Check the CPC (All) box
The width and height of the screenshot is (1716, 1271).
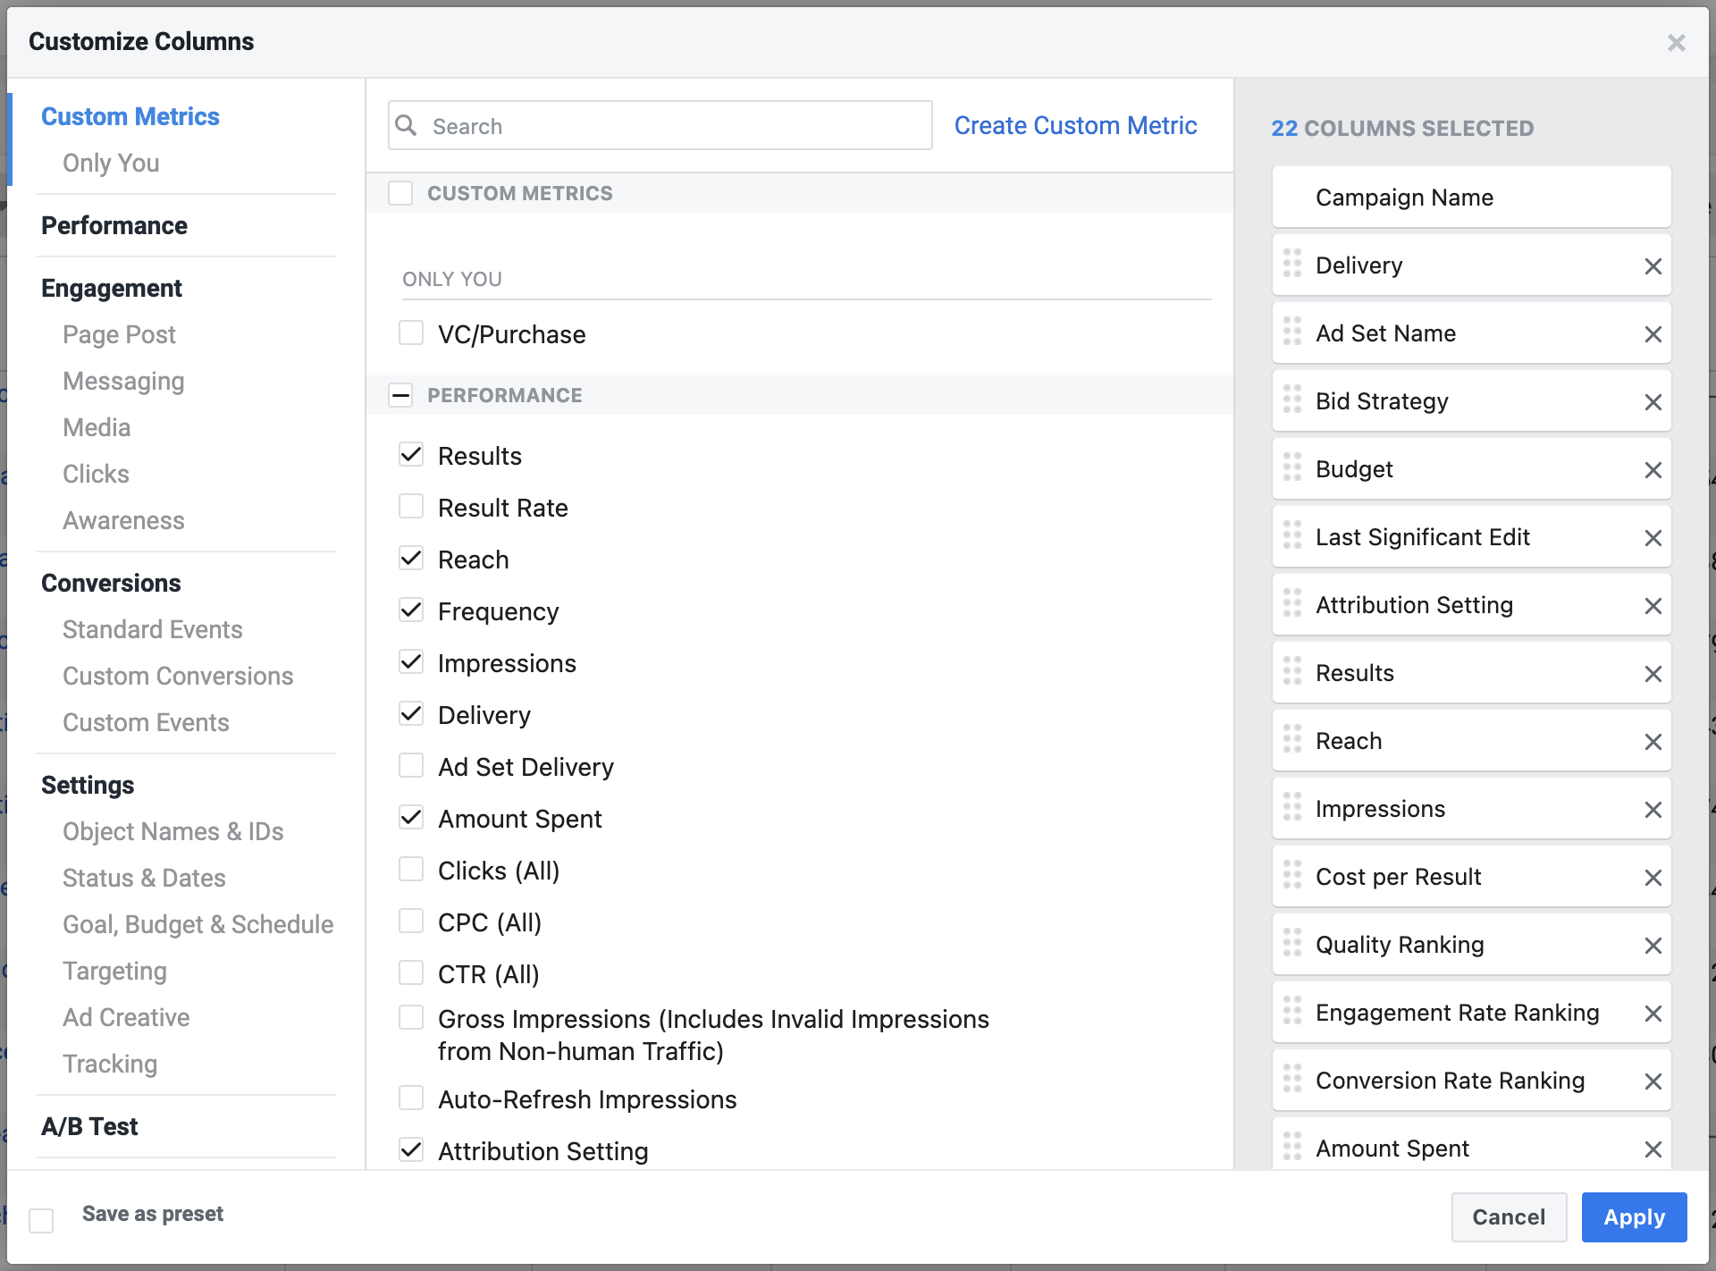pos(411,921)
